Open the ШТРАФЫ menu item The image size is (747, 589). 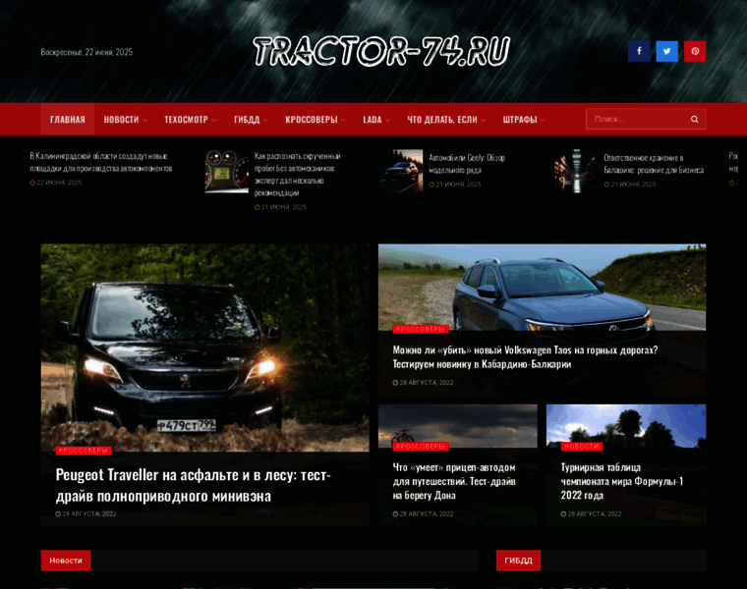click(520, 120)
